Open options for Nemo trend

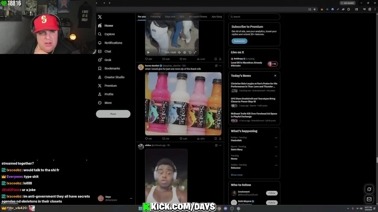[x=276, y=156]
